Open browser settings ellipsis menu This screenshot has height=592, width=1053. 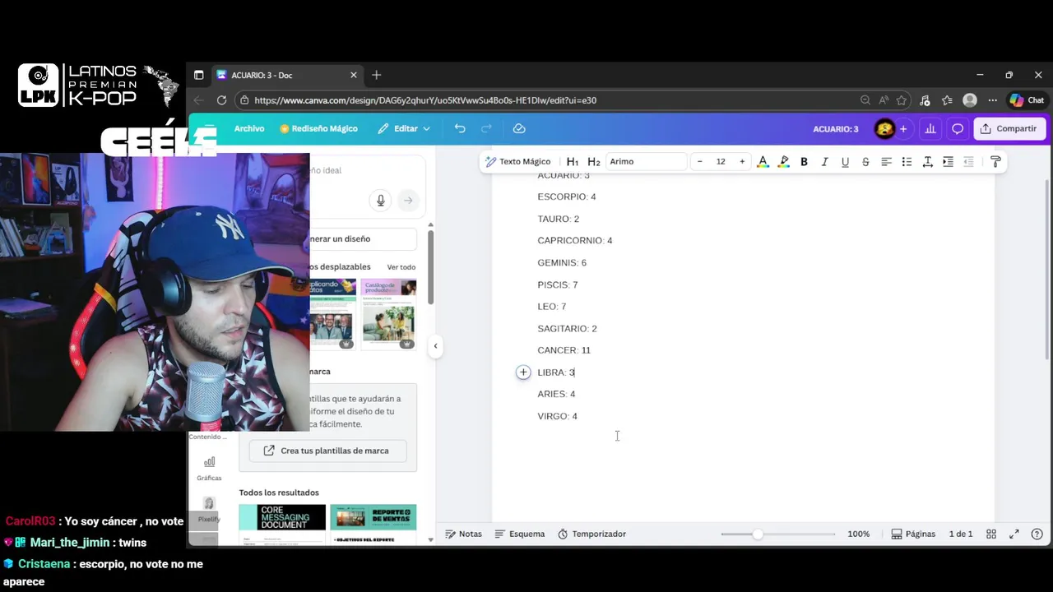993,100
